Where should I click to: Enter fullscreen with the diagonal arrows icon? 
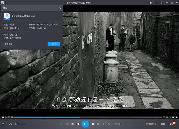tap(109, 124)
